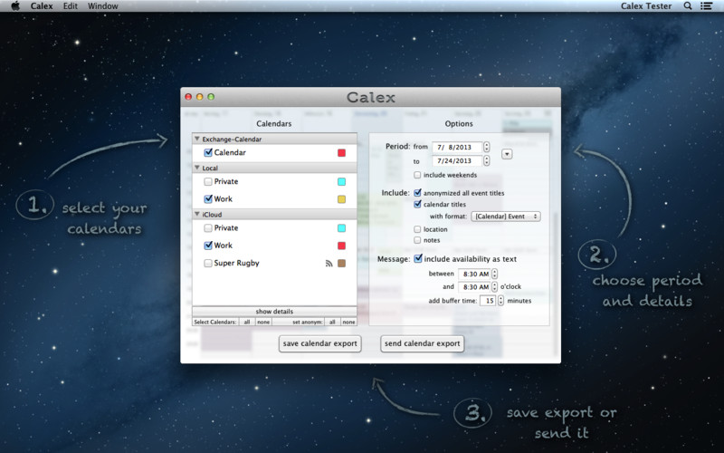Click the from date field 7/8/2013
The width and height of the screenshot is (724, 453).
point(457,147)
